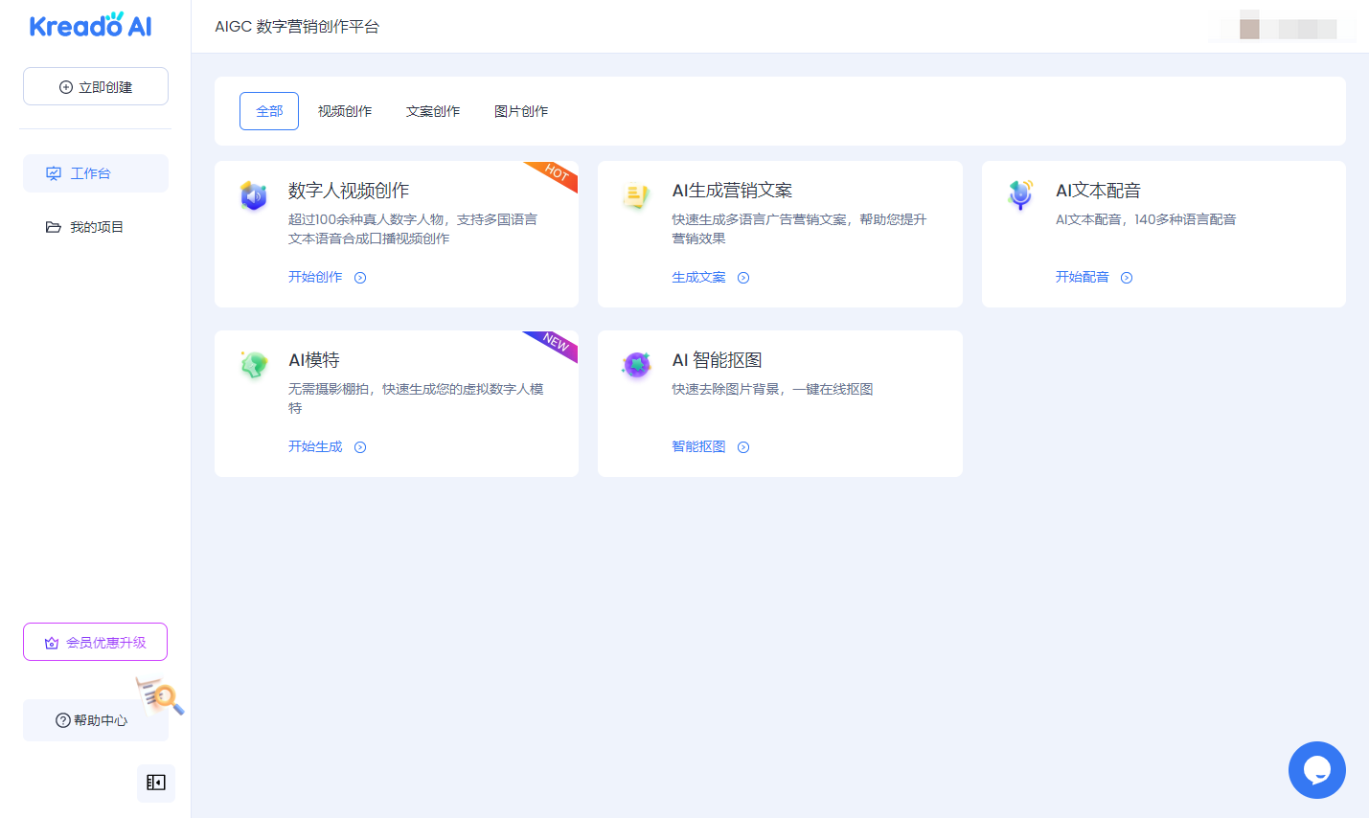Click the AI模特 avatar icon

point(253,365)
